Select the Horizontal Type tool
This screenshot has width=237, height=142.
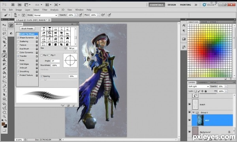[4, 90]
